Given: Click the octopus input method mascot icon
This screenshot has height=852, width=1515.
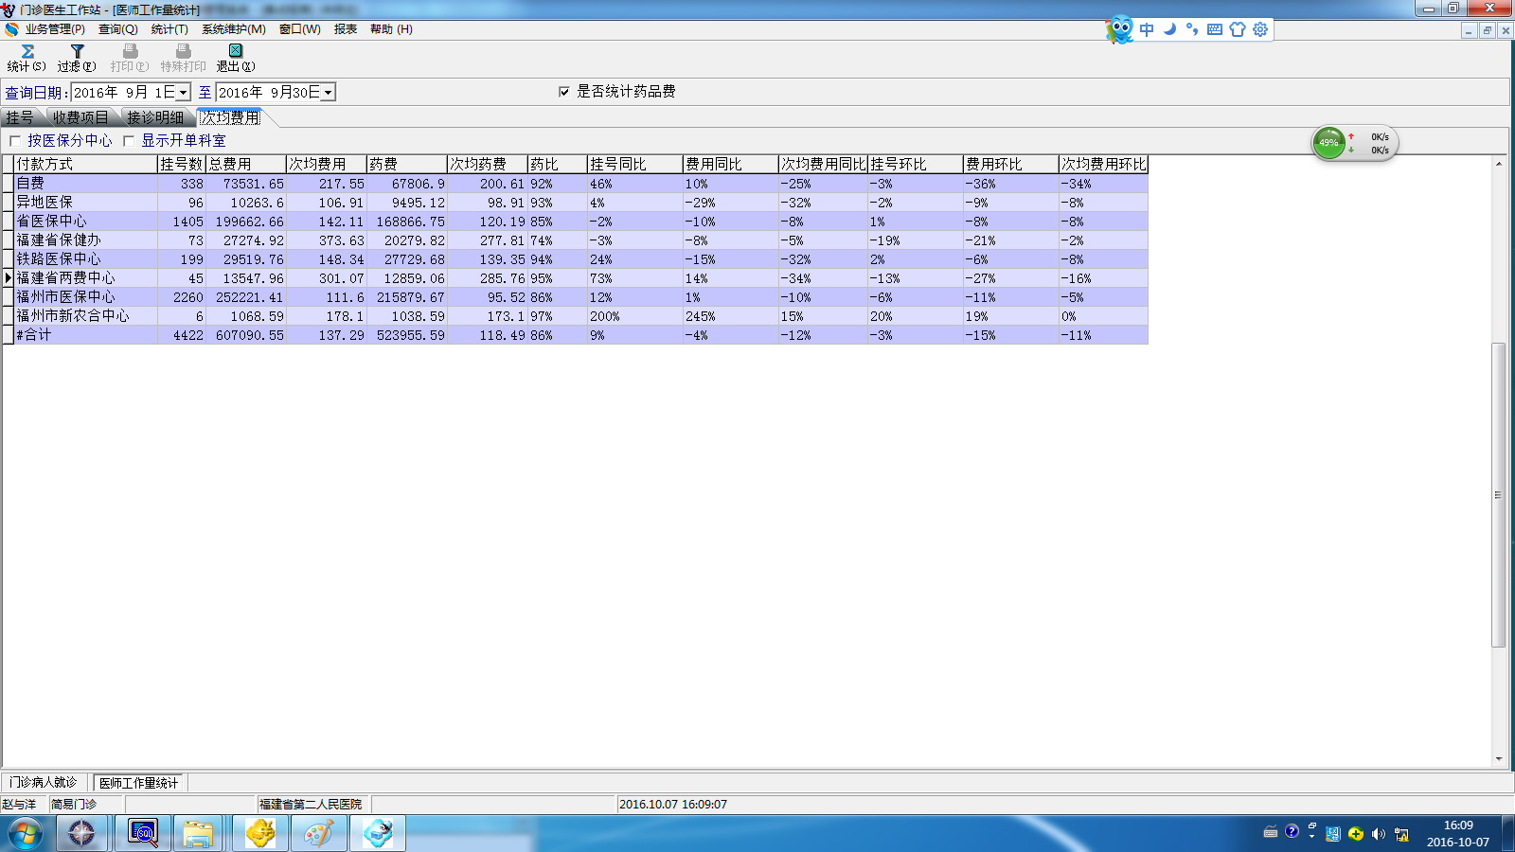Looking at the screenshot, I should [x=1120, y=29].
